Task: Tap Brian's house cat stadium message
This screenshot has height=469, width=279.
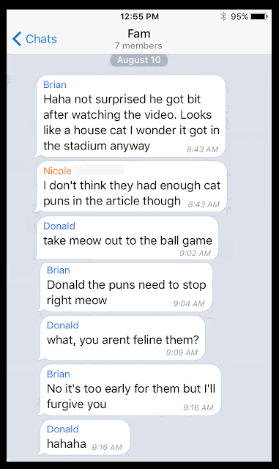Action: coord(130,116)
